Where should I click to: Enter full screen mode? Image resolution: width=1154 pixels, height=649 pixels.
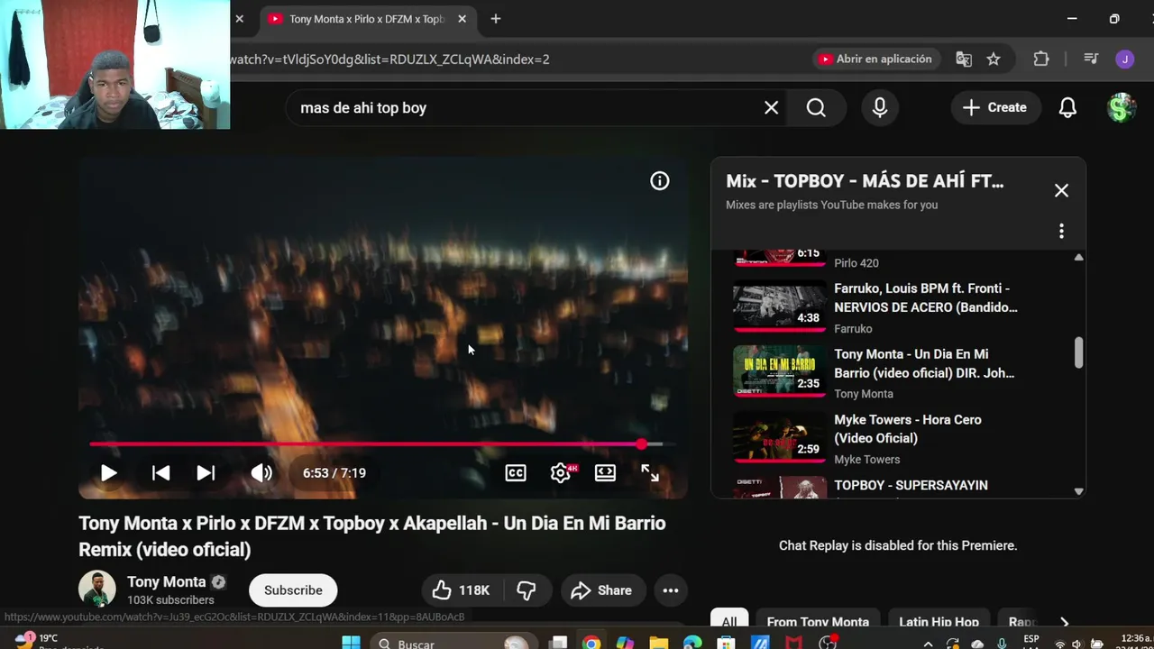click(x=650, y=473)
